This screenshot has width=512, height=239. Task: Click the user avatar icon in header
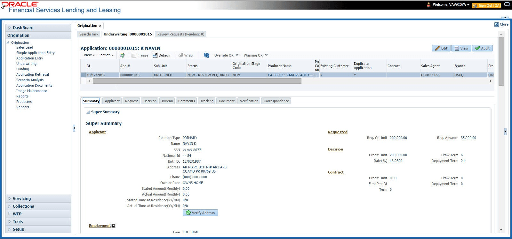pyautogui.click(x=428, y=5)
